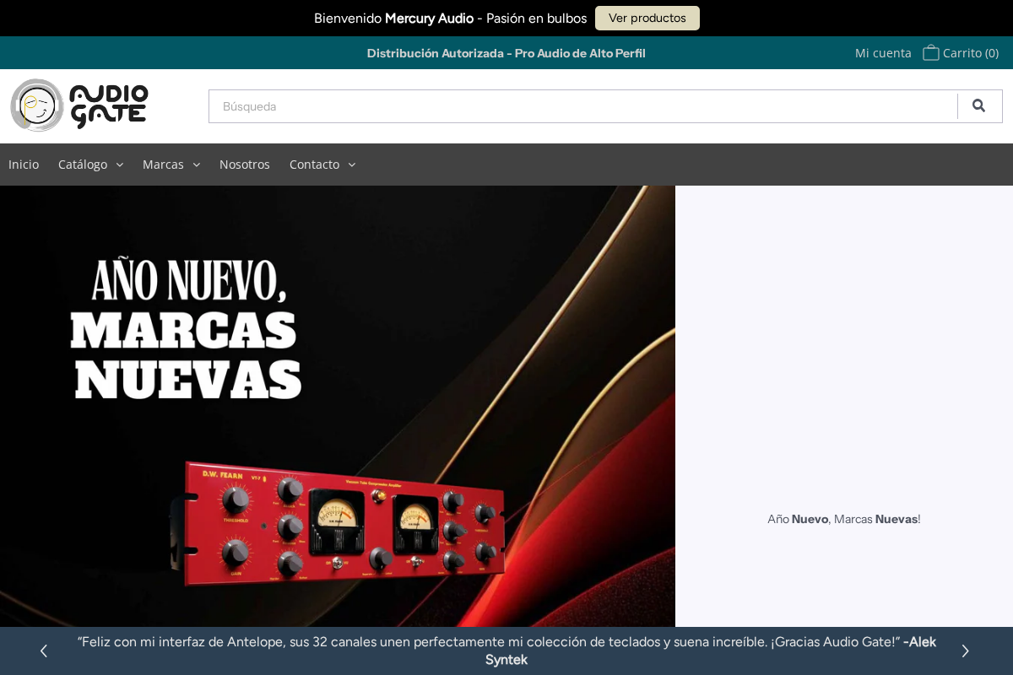Click the search magnifier icon
This screenshot has height=675, width=1013.
click(x=978, y=105)
